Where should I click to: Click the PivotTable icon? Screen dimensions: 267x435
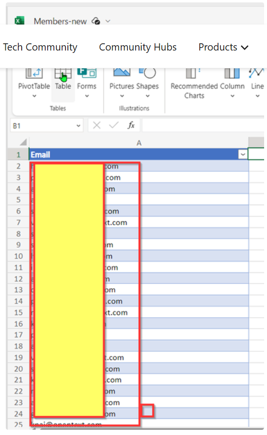(x=34, y=73)
